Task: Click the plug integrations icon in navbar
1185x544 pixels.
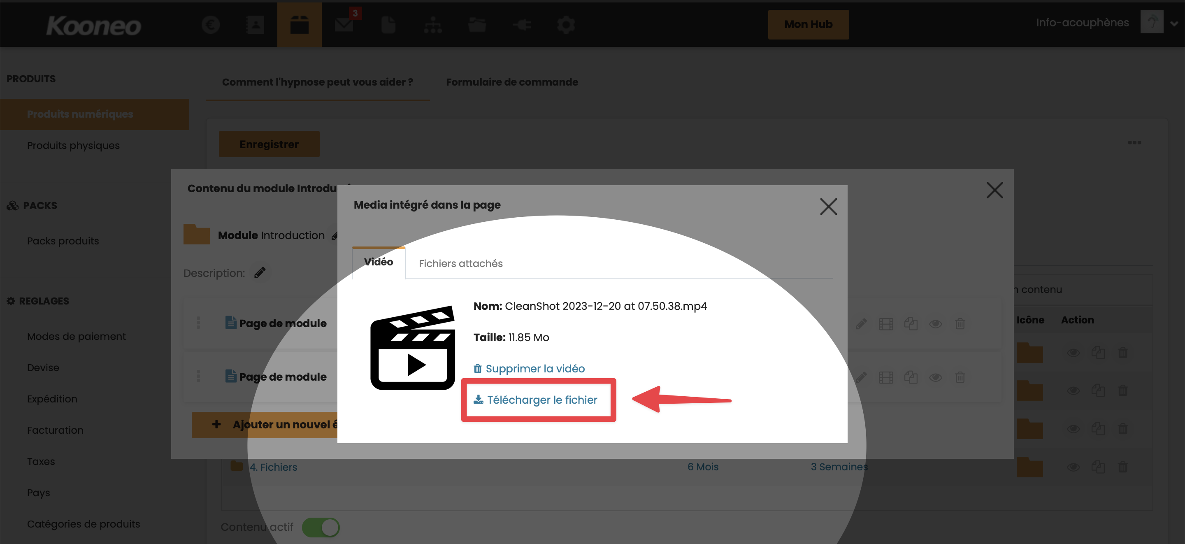Action: pyautogui.click(x=522, y=24)
